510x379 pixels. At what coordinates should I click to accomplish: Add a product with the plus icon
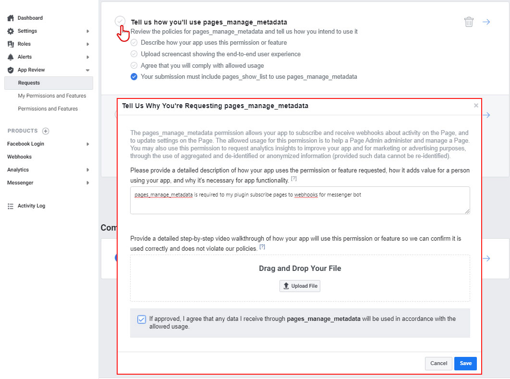[x=46, y=131]
